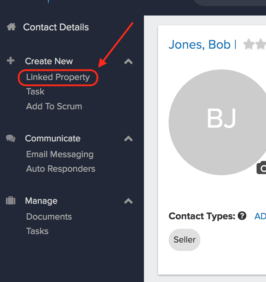
Task: Select Task under Create New
Action: click(x=35, y=92)
